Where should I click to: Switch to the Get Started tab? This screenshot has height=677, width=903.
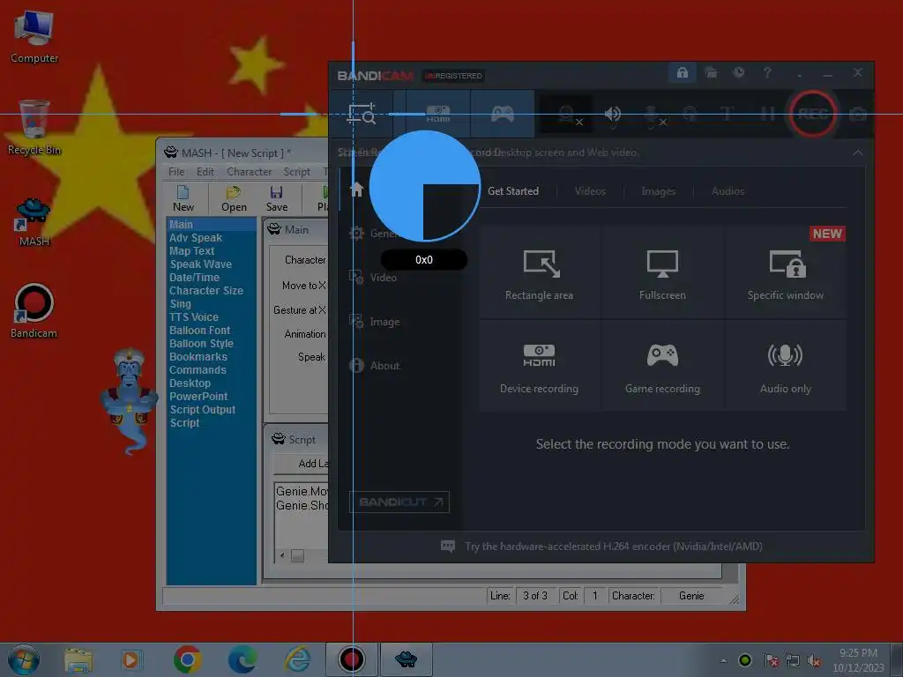coord(513,191)
